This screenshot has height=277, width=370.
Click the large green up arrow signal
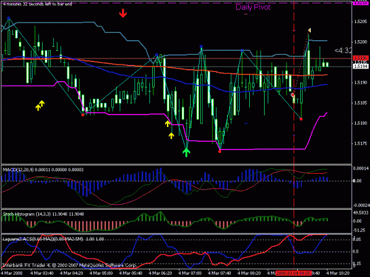click(x=186, y=152)
